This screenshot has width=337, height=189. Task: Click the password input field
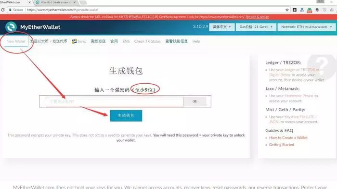tap(115, 101)
